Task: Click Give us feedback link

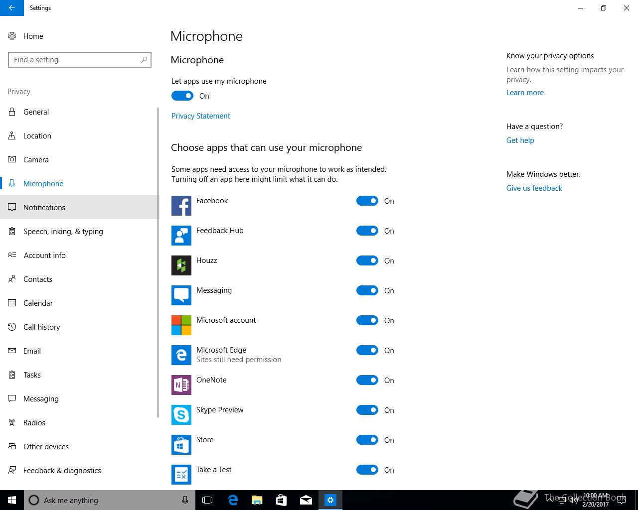Action: (534, 188)
